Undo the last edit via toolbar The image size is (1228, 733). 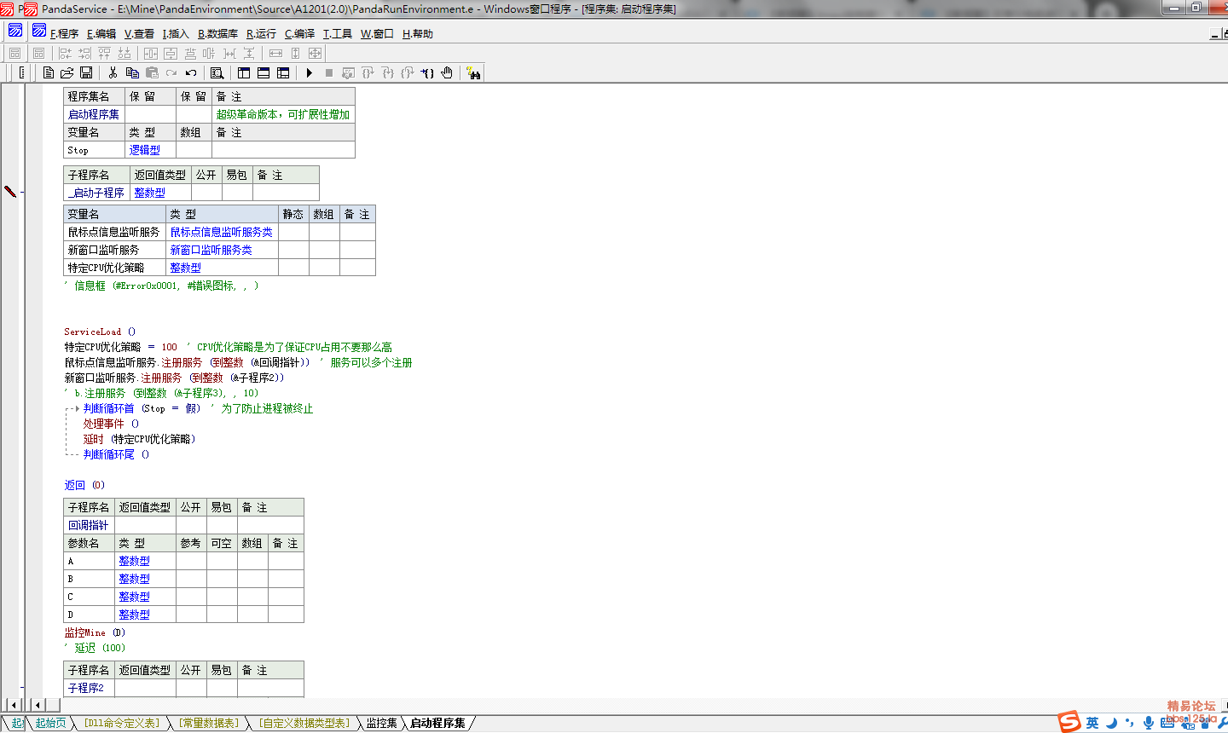191,73
